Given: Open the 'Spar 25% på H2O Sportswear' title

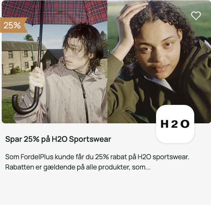Looking at the screenshot, I should 58,139.
